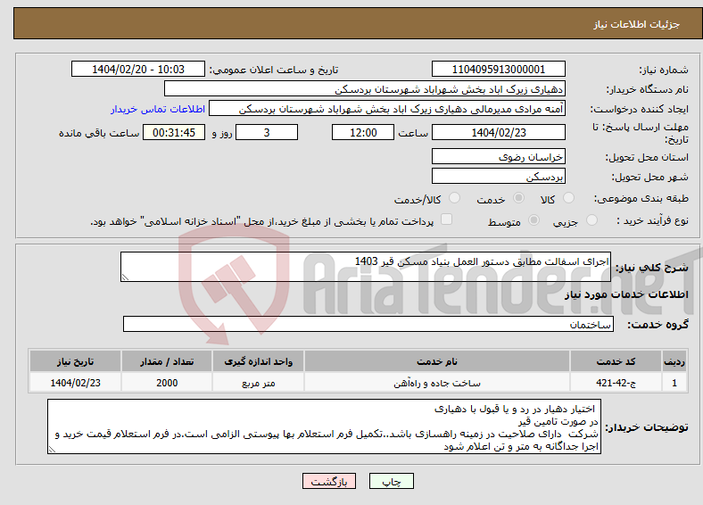
Task: Click the ردیف column header
Action: 674,361
